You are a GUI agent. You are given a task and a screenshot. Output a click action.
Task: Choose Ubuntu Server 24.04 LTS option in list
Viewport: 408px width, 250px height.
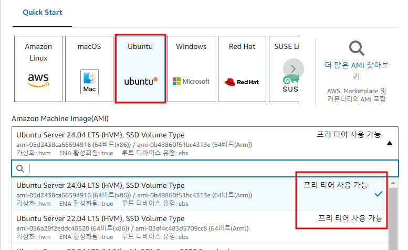point(200,194)
